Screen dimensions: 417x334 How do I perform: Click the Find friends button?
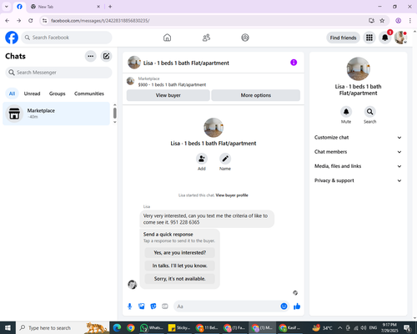tap(343, 38)
